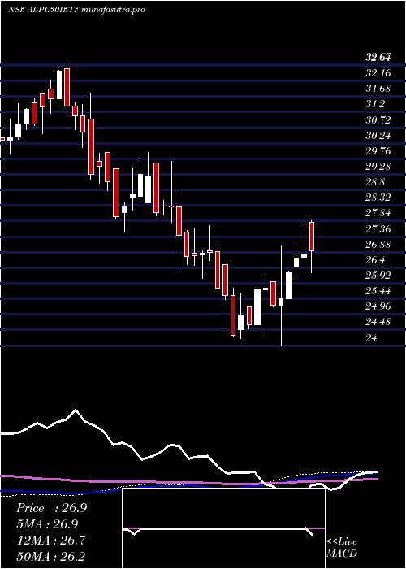Screen dimensions: 406x569
Task: Click the 28.32 price axis label
Action: (378, 198)
